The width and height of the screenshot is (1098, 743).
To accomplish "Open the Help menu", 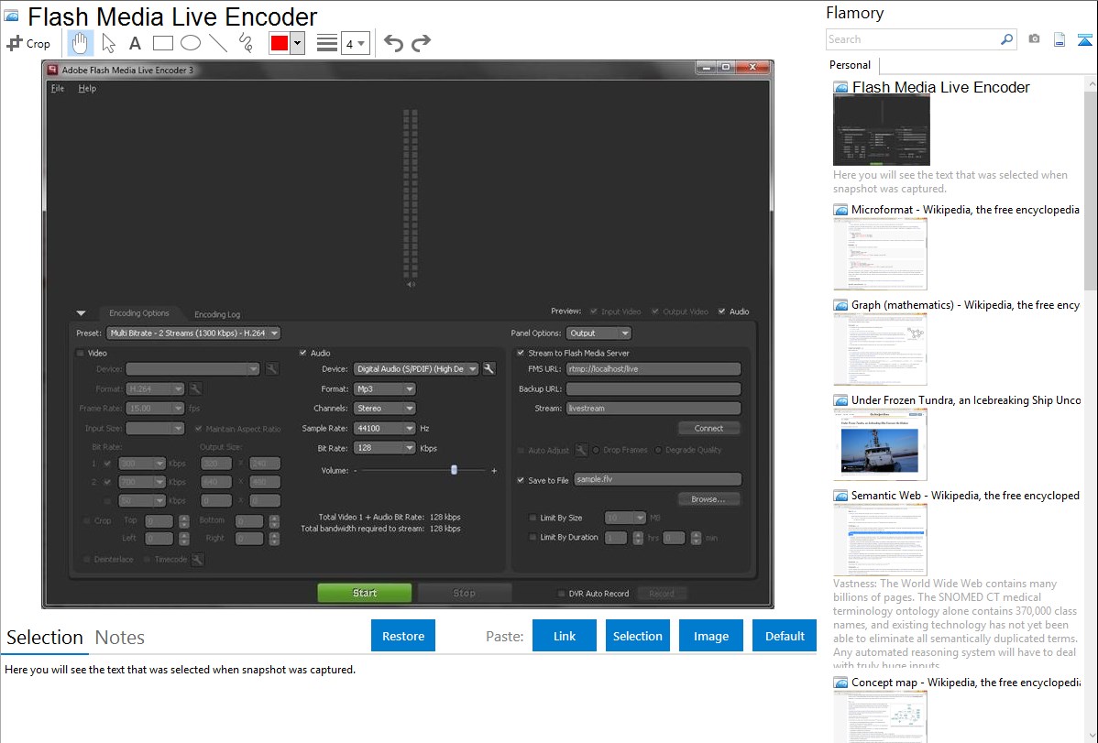I will click(87, 88).
